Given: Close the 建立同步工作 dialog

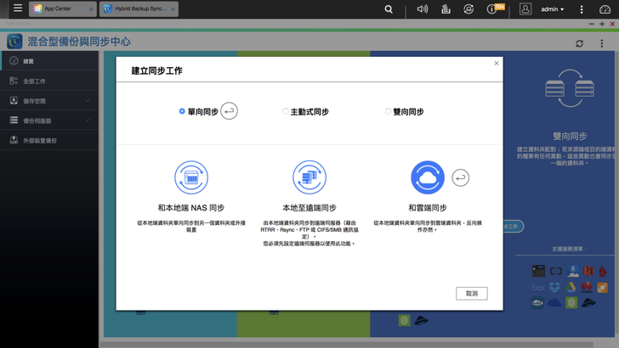Looking at the screenshot, I should click(x=497, y=63).
